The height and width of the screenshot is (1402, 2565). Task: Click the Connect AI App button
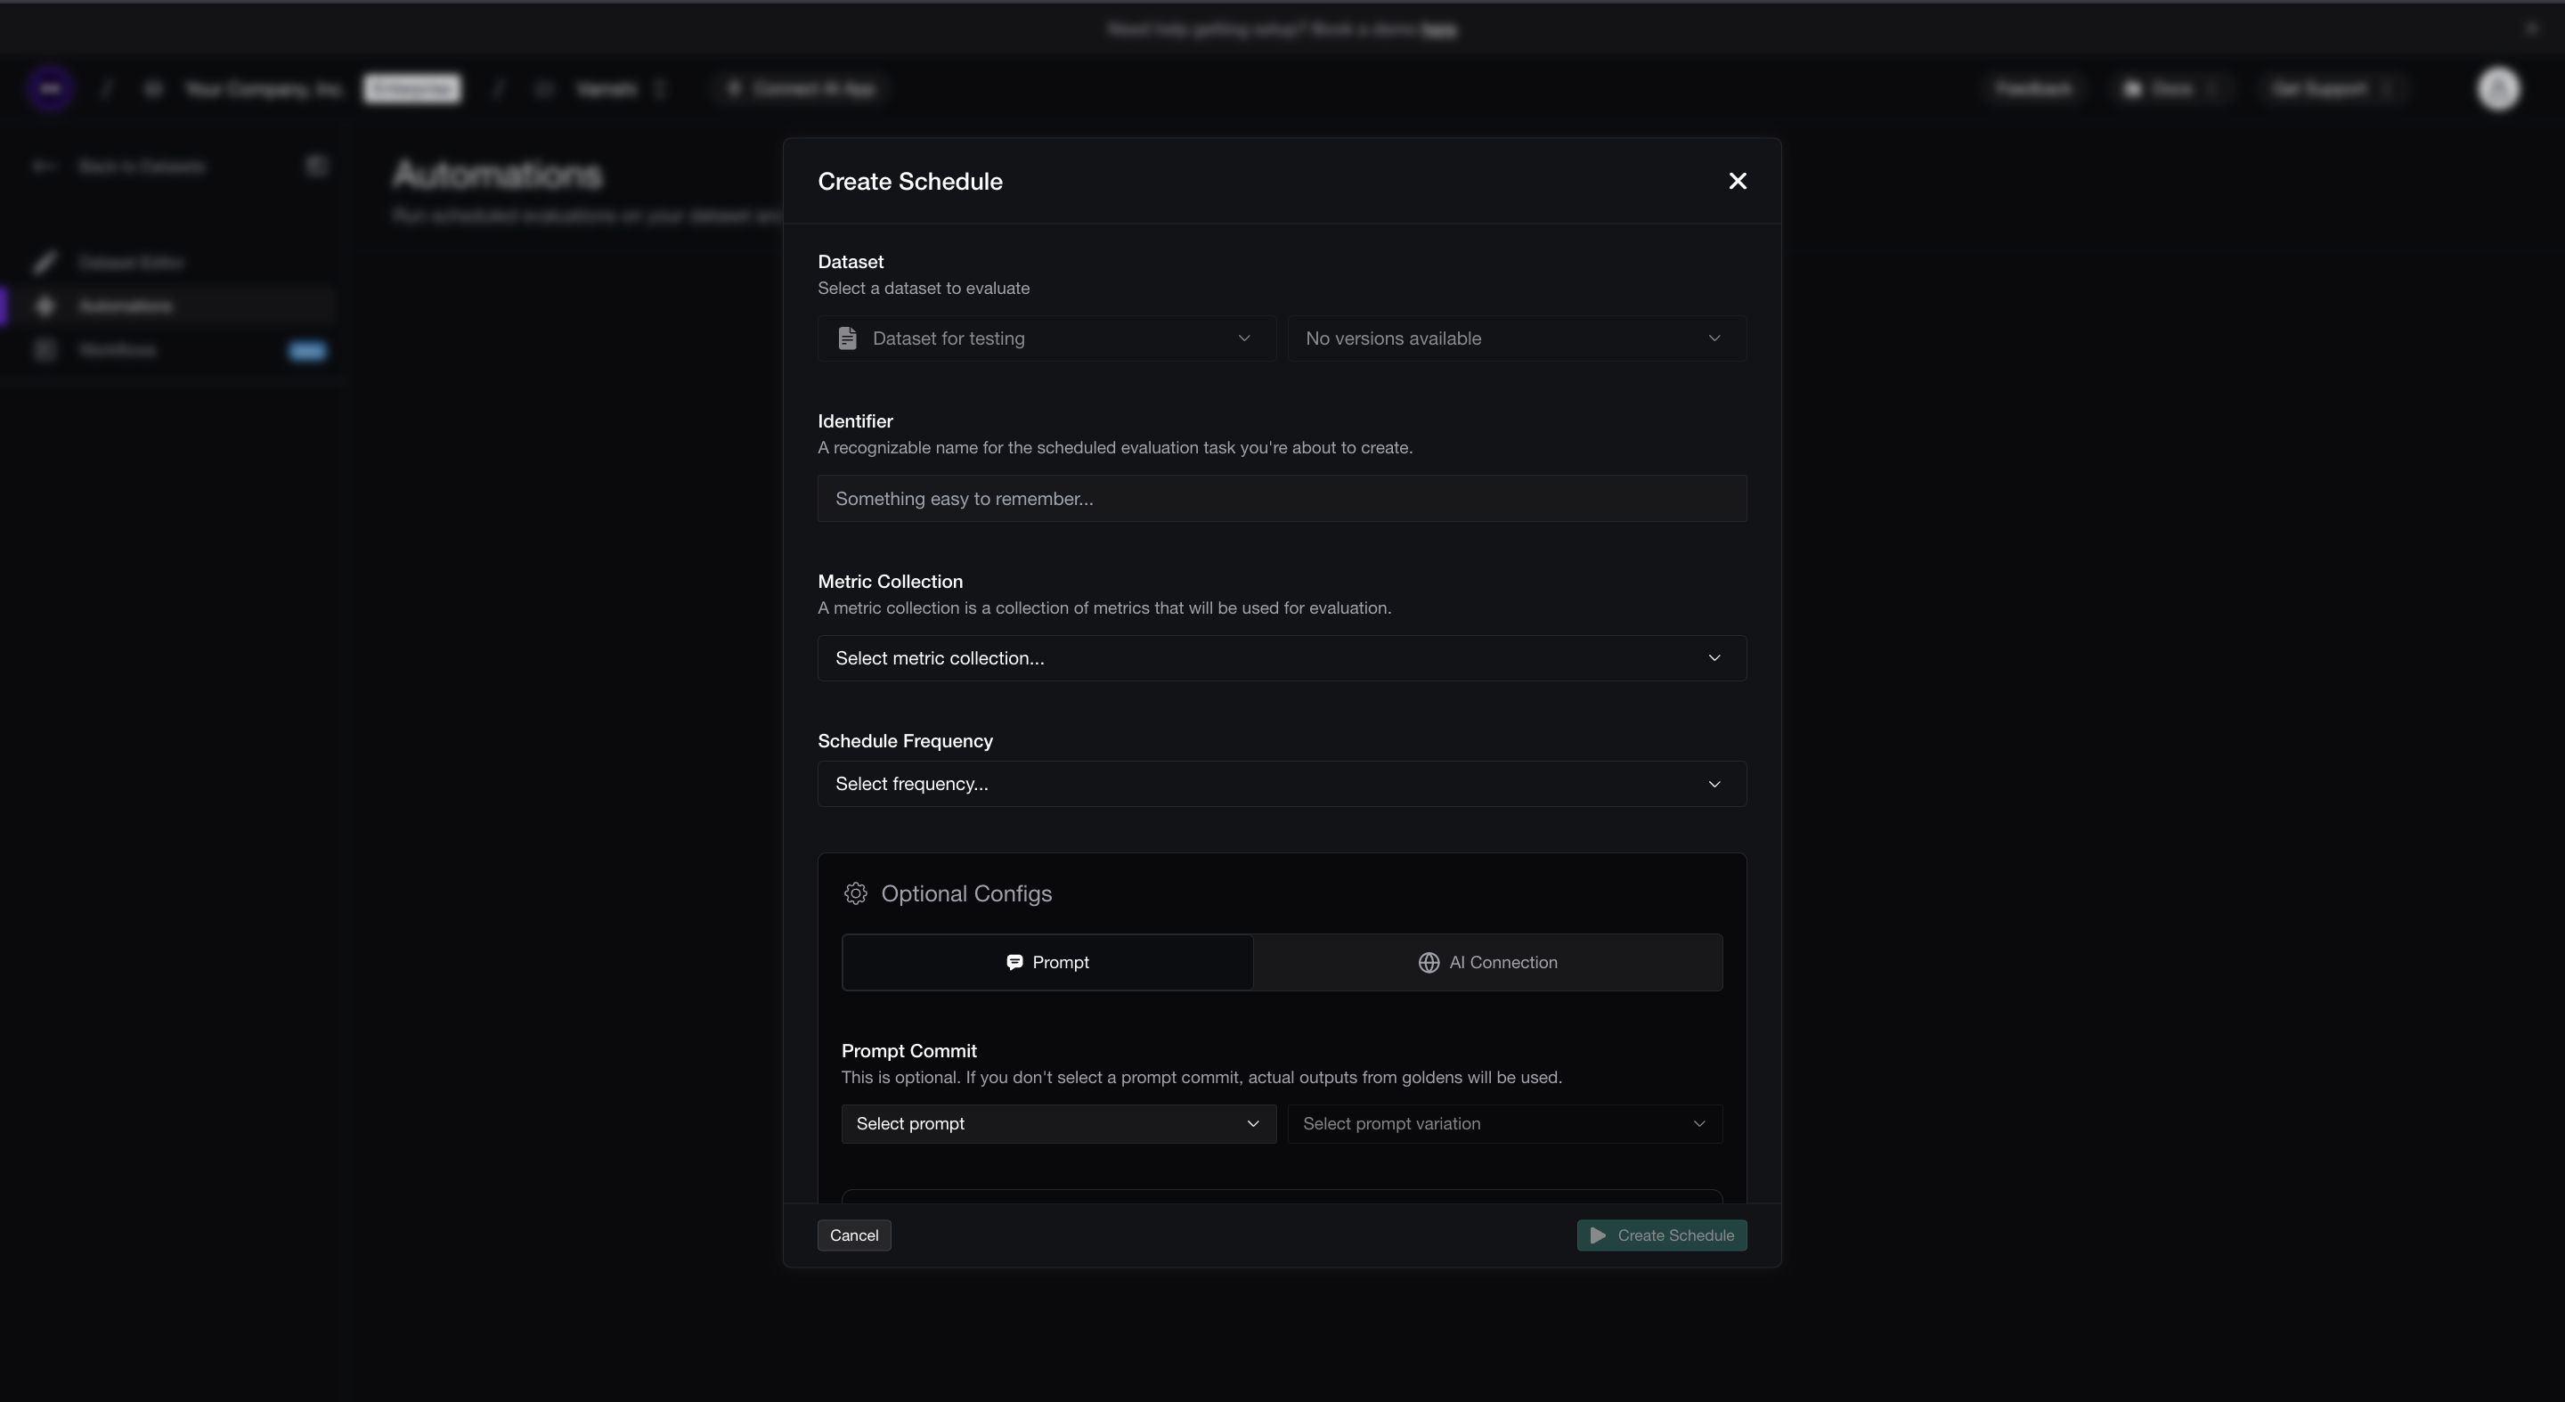pos(802,88)
